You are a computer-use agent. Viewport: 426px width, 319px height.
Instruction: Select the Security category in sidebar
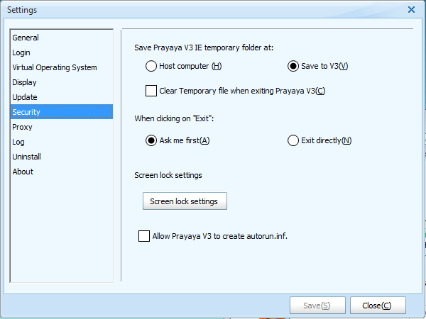click(x=62, y=112)
